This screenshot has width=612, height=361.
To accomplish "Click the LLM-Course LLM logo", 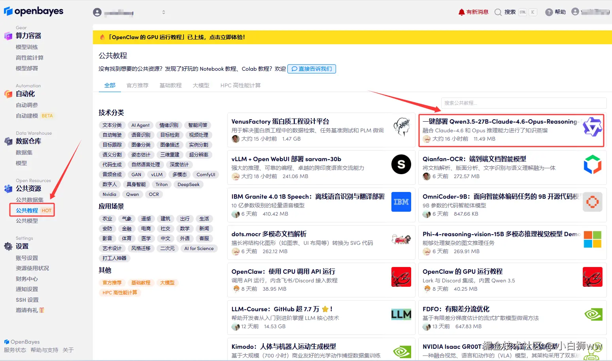I will point(401,314).
